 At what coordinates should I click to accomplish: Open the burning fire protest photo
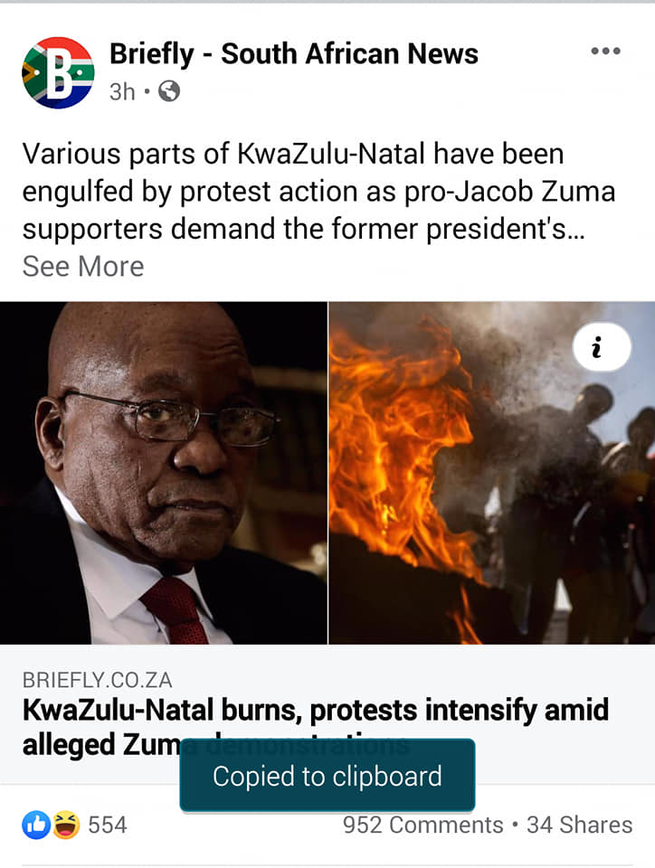tap(491, 473)
